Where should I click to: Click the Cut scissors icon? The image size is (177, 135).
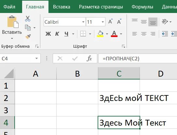click(28, 19)
